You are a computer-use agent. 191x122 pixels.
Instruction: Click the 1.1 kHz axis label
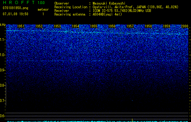(x=2, y=40)
